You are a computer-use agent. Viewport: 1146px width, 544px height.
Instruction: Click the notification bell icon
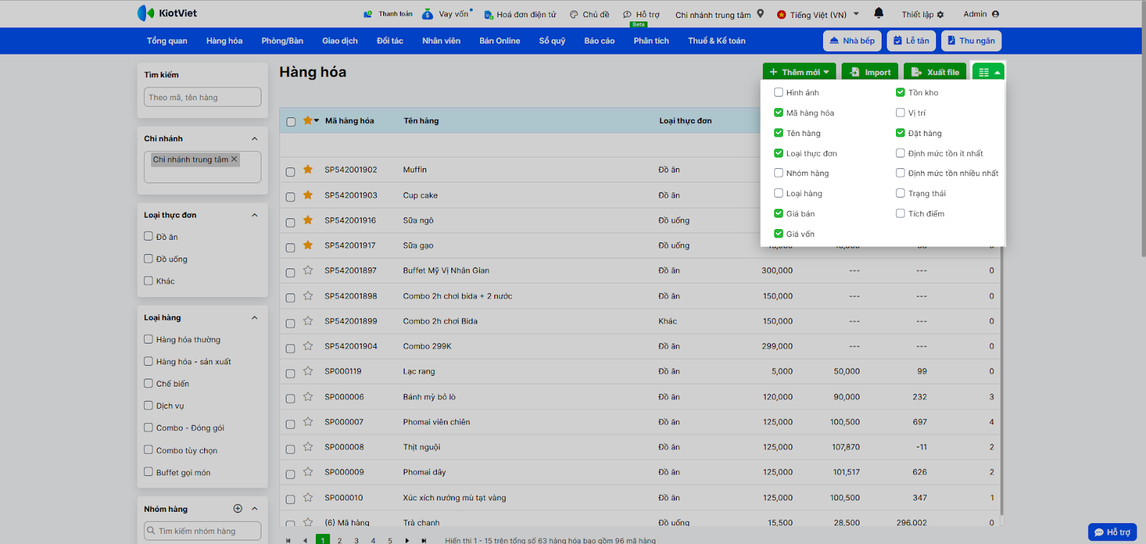click(879, 13)
